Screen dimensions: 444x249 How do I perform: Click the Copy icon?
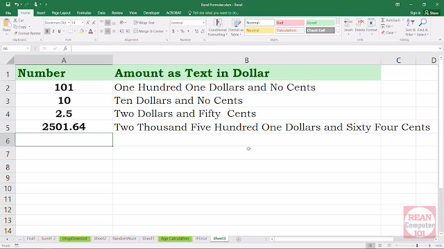(x=15, y=27)
